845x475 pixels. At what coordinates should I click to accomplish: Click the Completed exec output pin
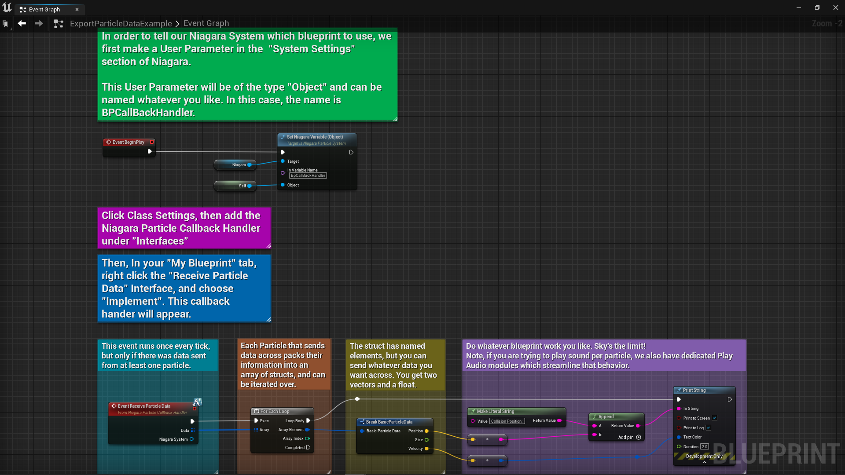coord(308,447)
